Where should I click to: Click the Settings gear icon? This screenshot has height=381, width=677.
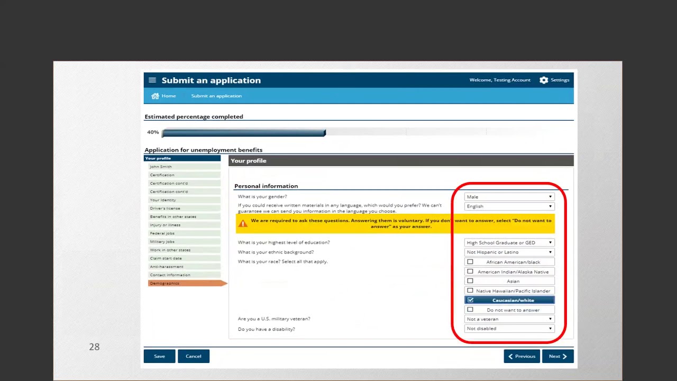click(x=544, y=80)
